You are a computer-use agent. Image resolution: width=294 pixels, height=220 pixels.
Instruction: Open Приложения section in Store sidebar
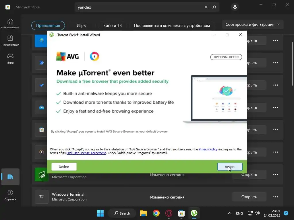click(x=10, y=41)
